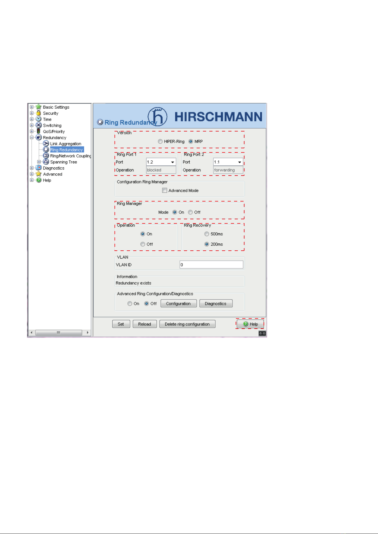378x534 pixels.
Task: Expand the Basic Settings tree node
Action: coord(32,107)
